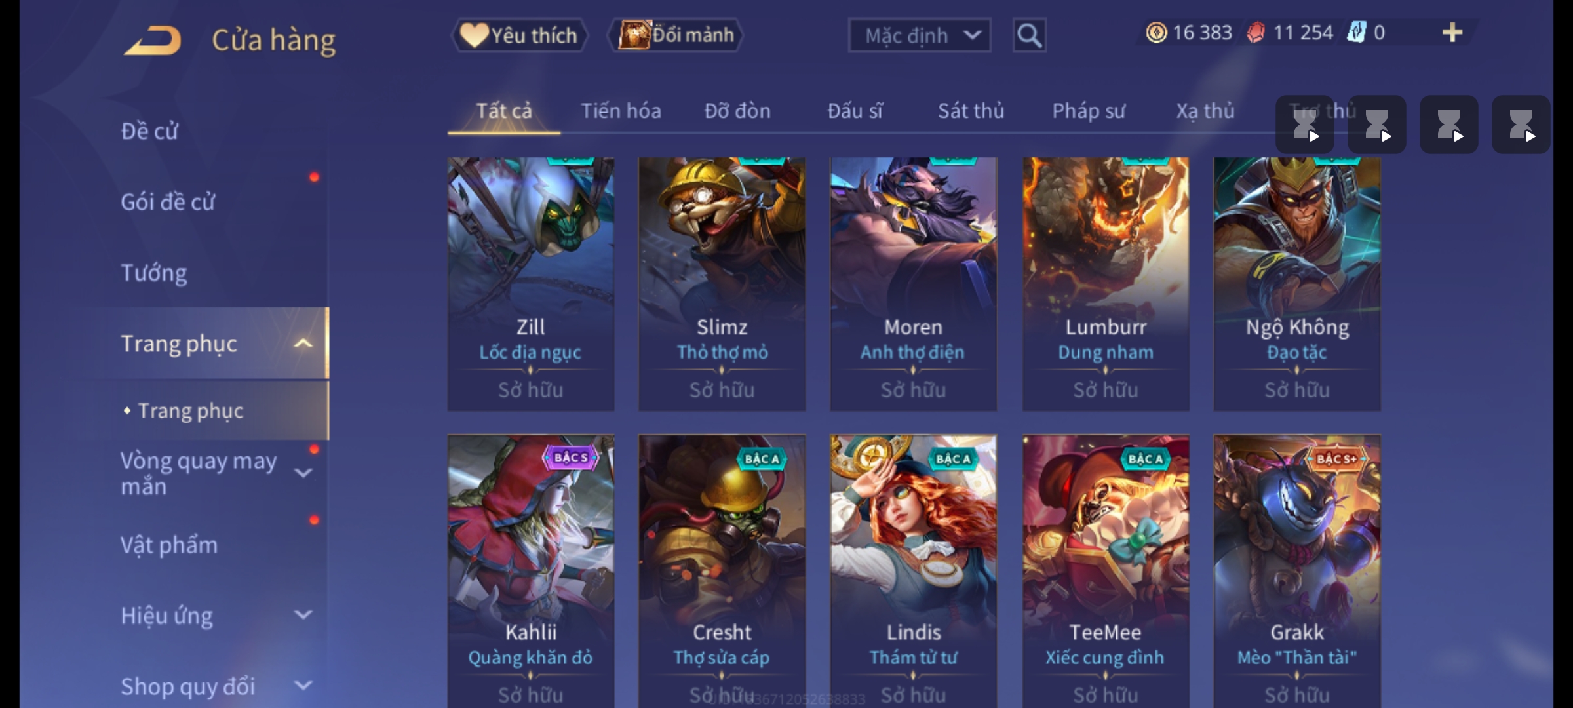Open the search magnifier icon

(1029, 35)
